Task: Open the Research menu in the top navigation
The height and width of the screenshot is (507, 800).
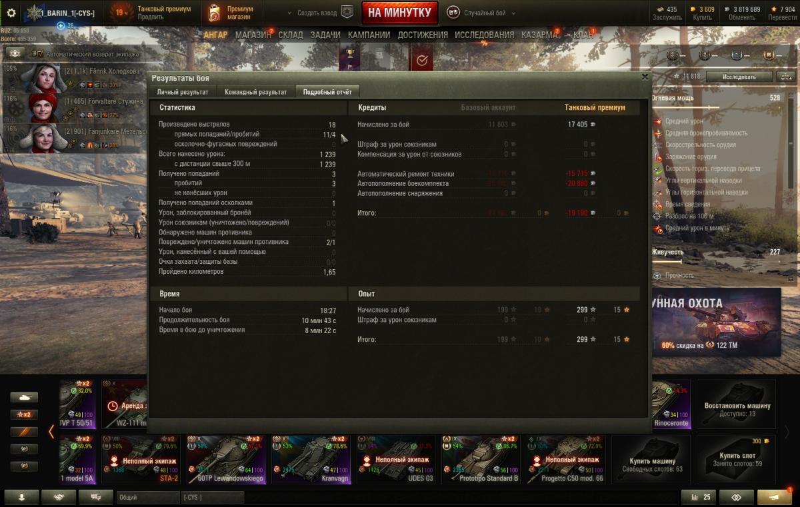Action: pyautogui.click(x=484, y=35)
